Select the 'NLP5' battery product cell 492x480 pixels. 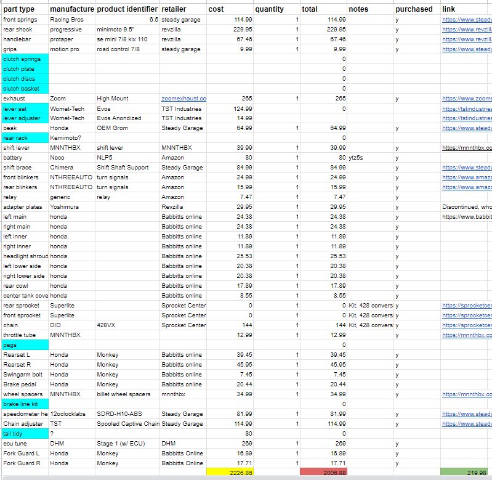127,158
